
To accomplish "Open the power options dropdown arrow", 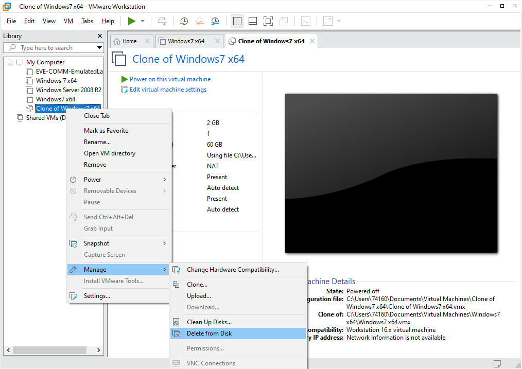I will (143, 21).
